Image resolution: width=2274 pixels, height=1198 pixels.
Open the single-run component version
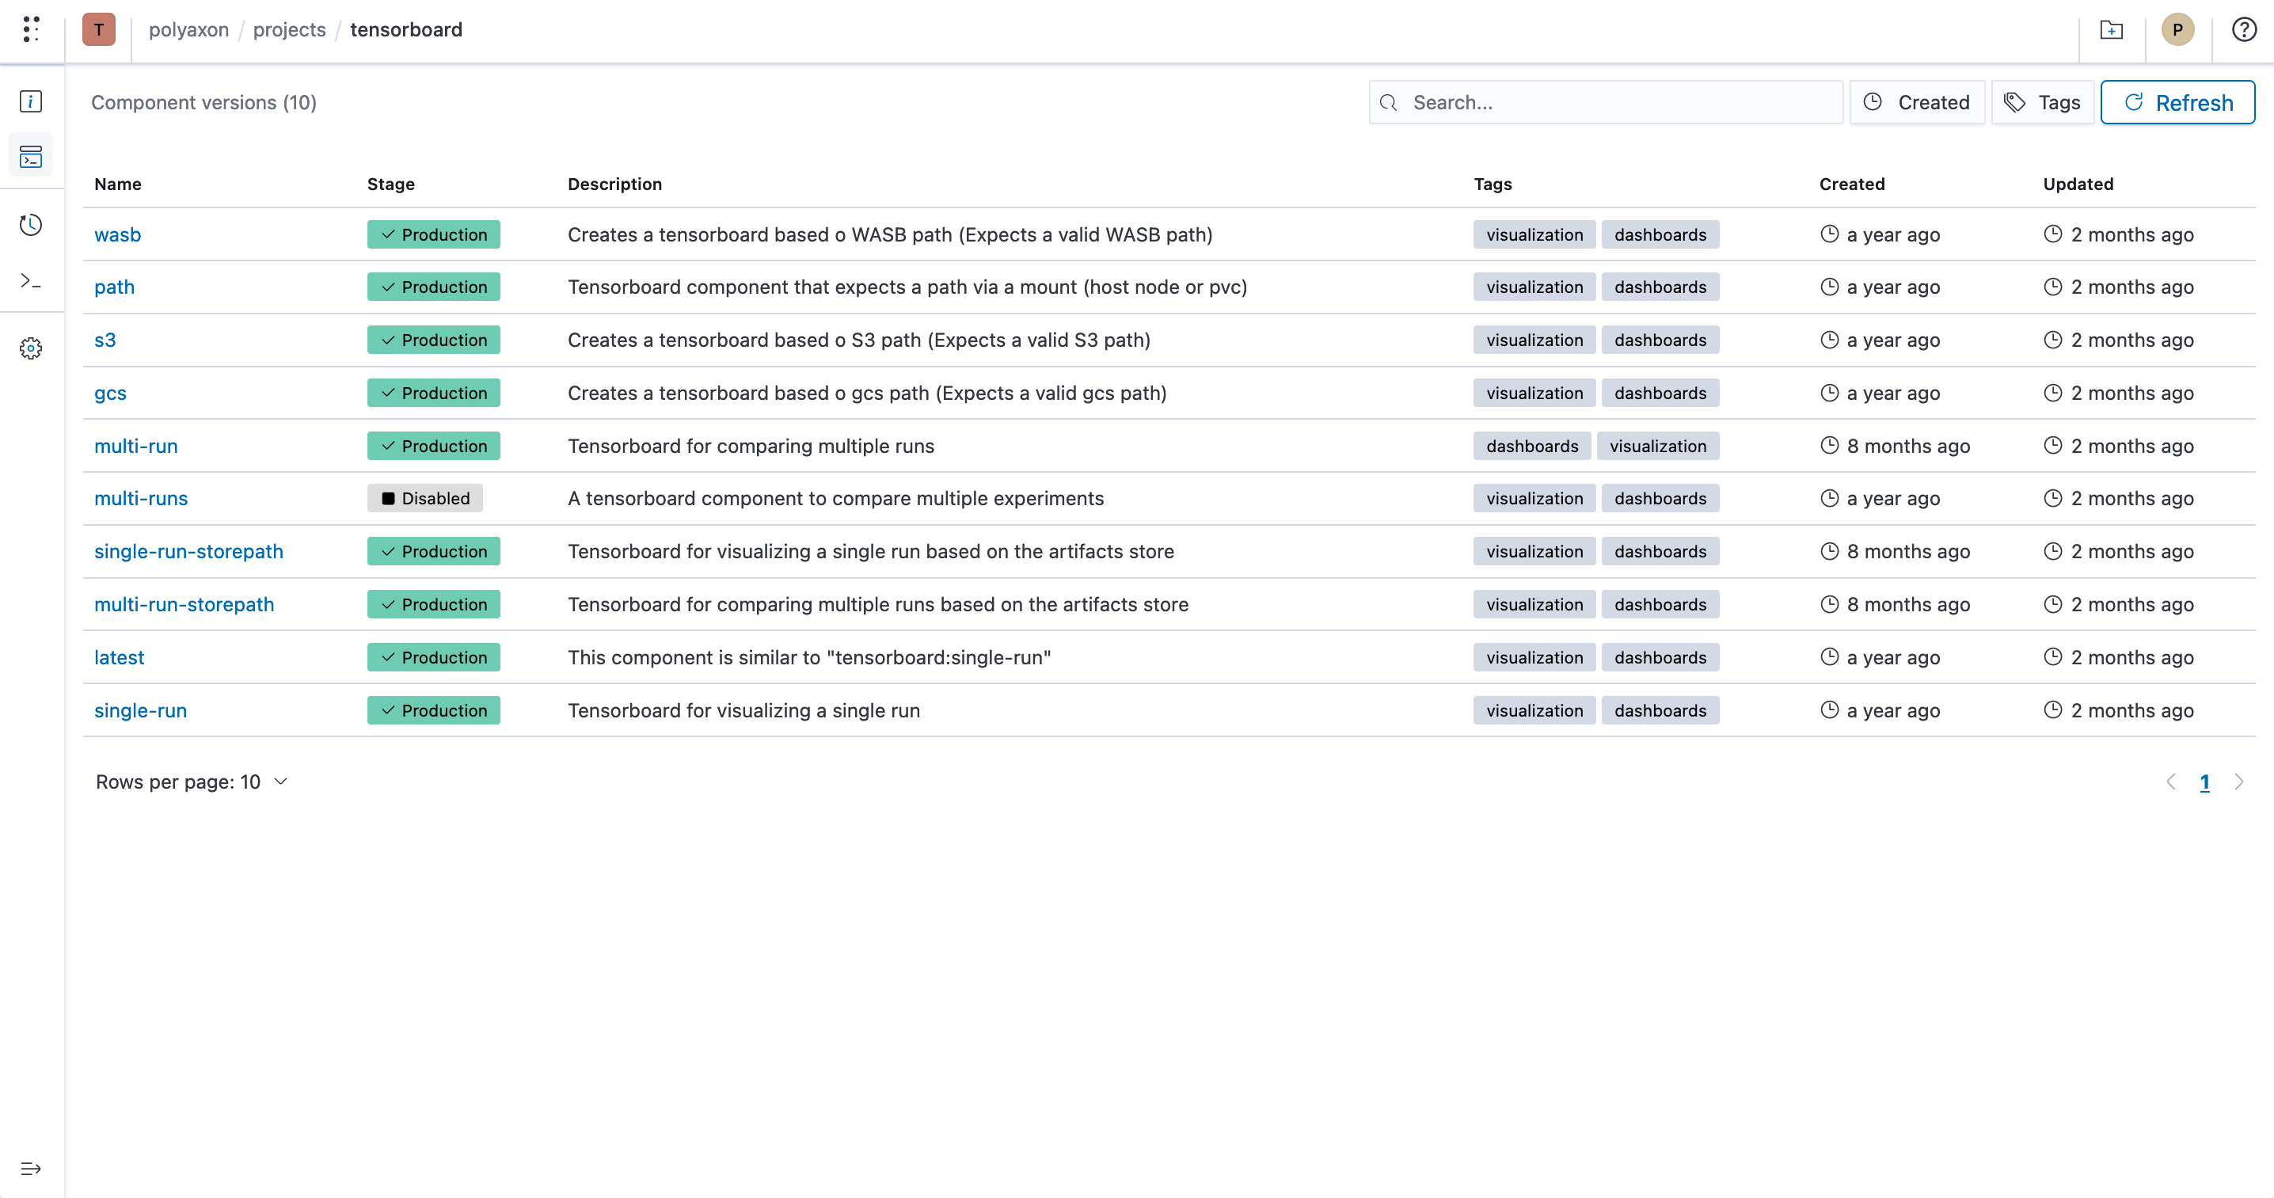pos(140,709)
